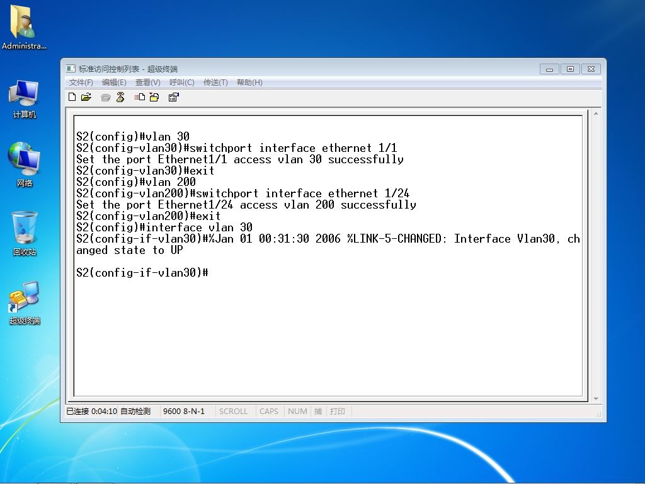The height and width of the screenshot is (484, 645).
Task: Click the Disconnect toolbar icon
Action: (120, 97)
